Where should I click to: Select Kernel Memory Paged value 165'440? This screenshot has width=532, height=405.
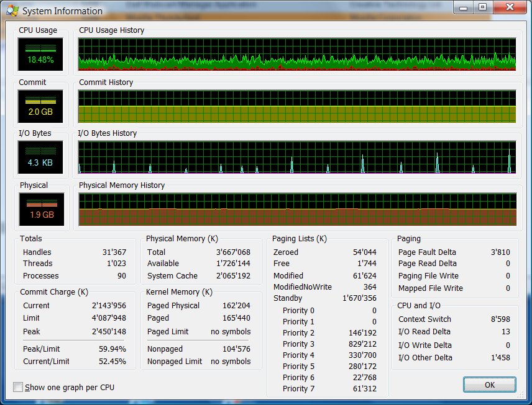[237, 318]
